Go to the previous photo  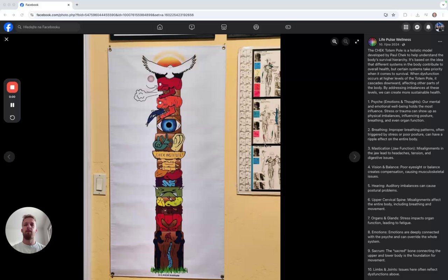tap(9, 156)
